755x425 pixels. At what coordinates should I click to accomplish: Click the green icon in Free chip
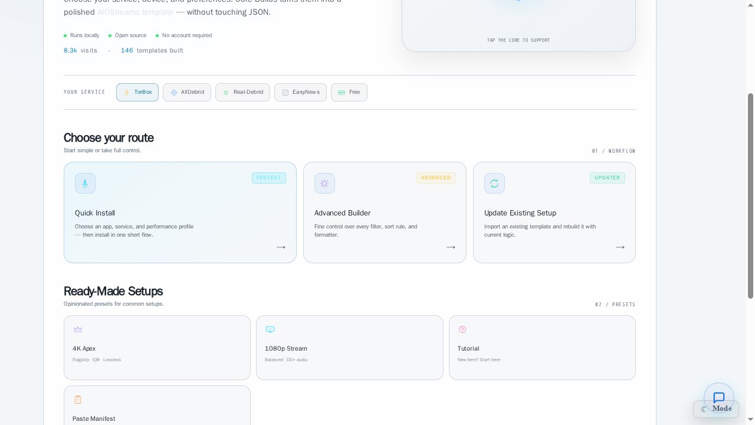pyautogui.click(x=342, y=93)
